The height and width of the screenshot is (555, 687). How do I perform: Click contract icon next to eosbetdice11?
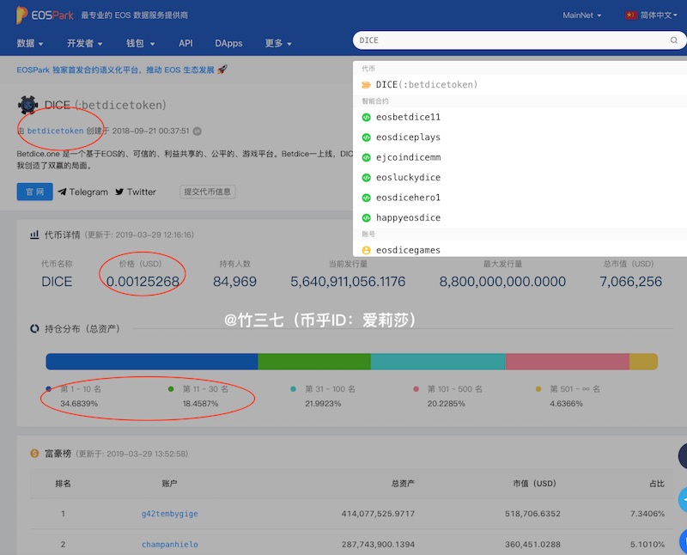(367, 117)
